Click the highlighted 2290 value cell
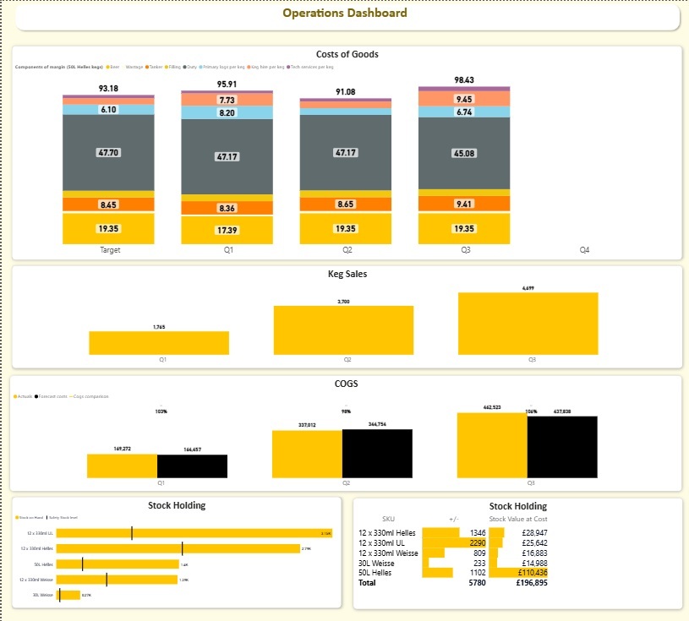This screenshot has width=689, height=621. 454,542
